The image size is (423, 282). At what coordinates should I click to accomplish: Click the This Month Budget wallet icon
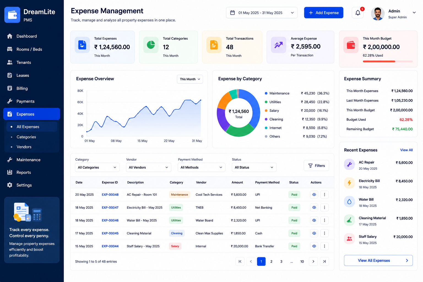(351, 45)
